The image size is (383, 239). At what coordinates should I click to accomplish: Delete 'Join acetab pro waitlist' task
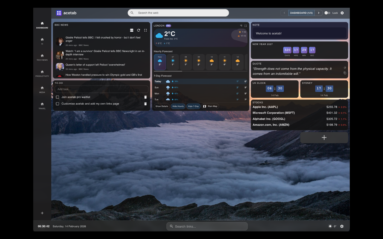tap(145, 97)
